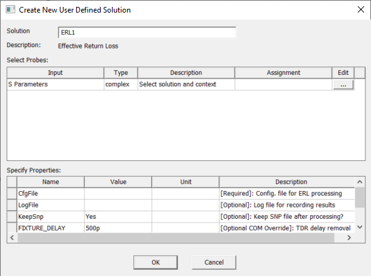Click the Edit column header

coord(343,73)
